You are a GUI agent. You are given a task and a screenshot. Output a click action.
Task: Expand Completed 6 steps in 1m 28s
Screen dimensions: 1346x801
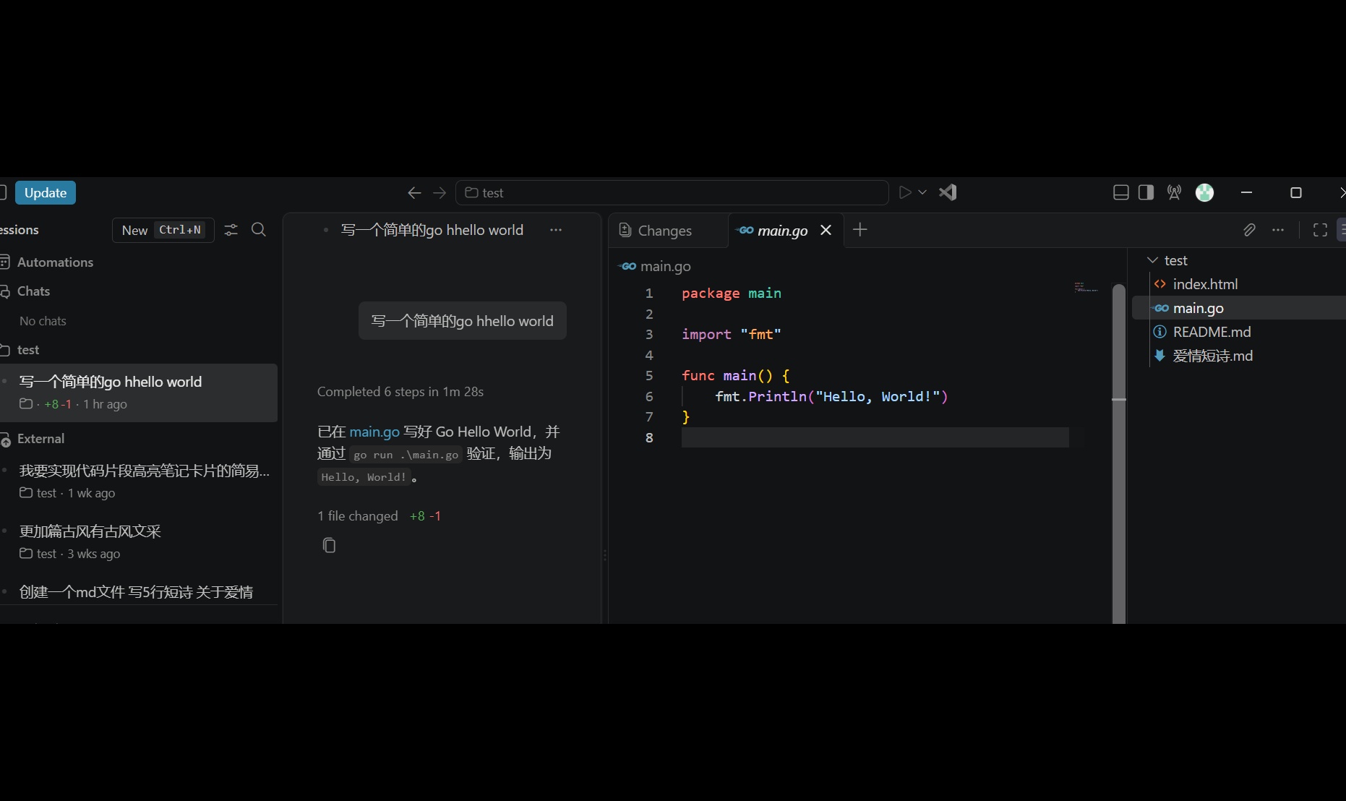pos(400,392)
